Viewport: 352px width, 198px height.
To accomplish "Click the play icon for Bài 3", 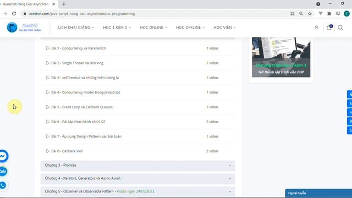I will click(x=48, y=78).
